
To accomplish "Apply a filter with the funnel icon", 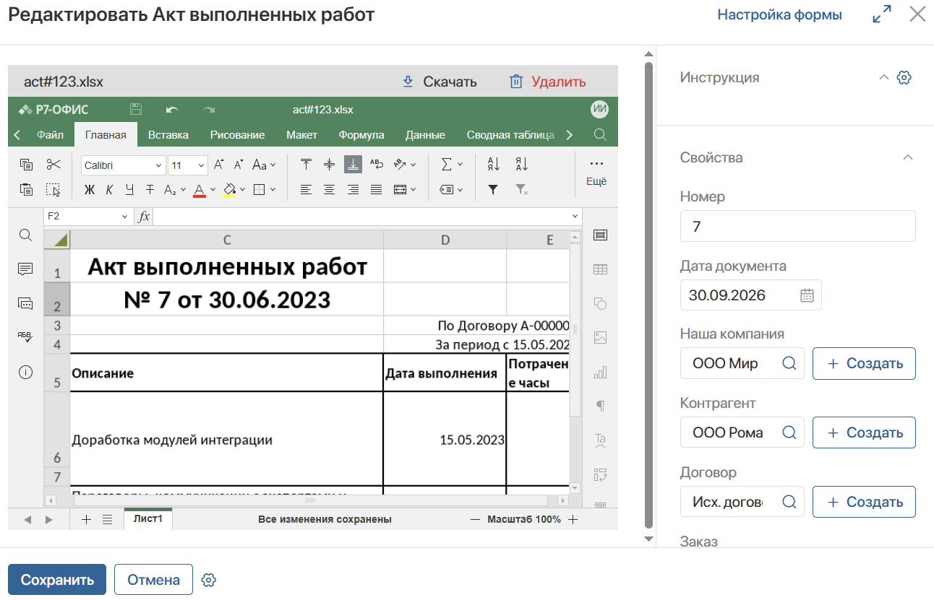I will pyautogui.click(x=494, y=190).
